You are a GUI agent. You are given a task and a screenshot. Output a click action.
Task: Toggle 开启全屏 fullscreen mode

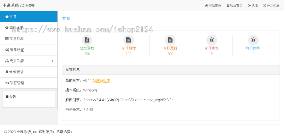pyautogui.click(x=271, y=6)
